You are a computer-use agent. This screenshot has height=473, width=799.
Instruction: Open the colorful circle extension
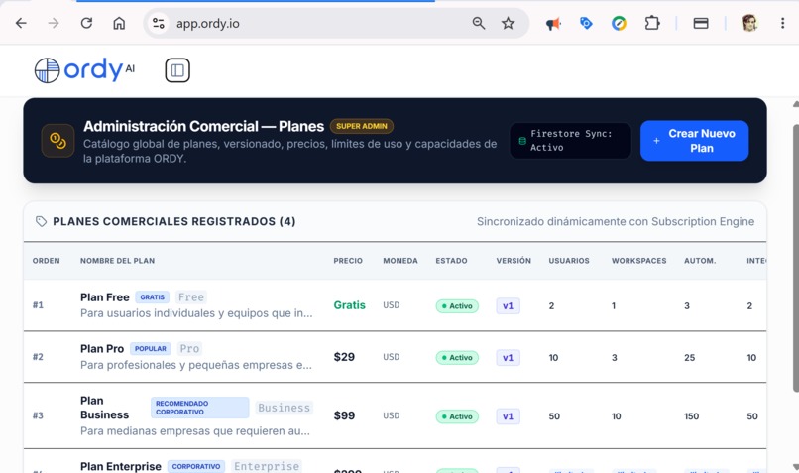[619, 23]
